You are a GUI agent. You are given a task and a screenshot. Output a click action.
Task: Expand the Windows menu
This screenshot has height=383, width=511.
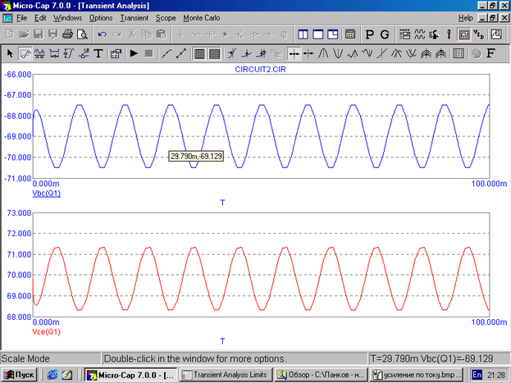(67, 17)
